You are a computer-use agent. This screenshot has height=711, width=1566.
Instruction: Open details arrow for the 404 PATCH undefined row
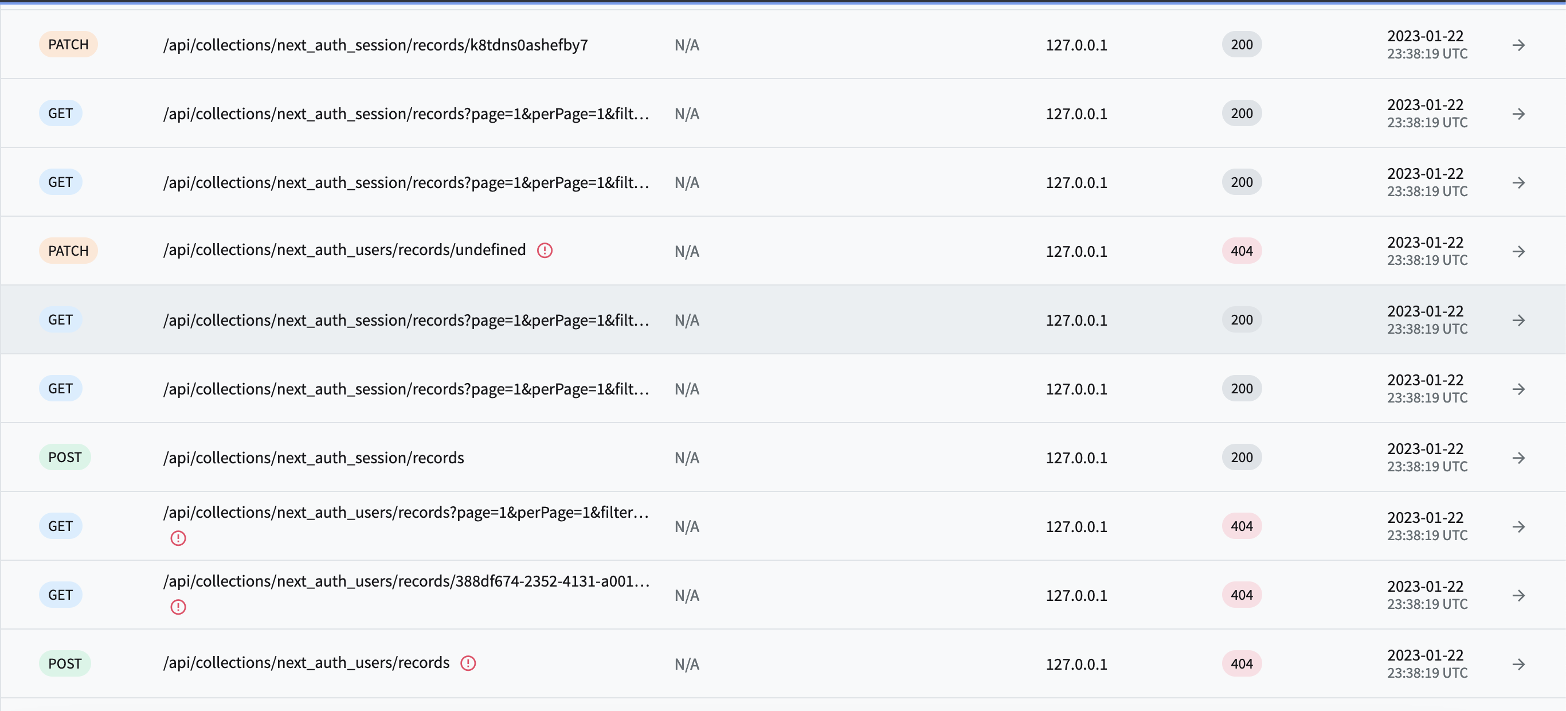pos(1519,251)
